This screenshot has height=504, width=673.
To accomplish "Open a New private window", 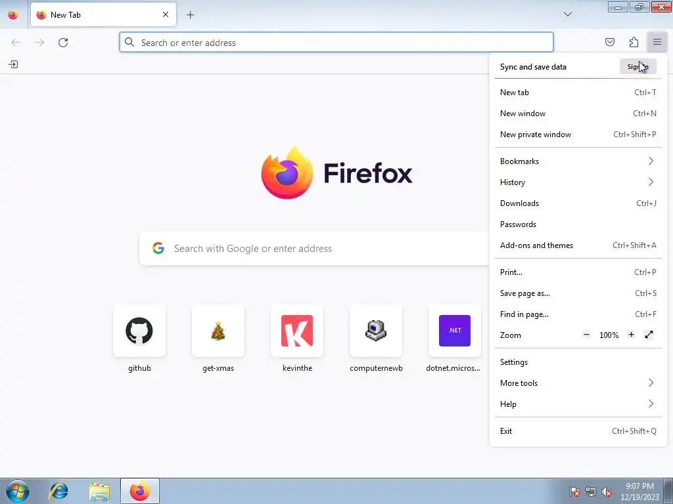I will 578,134.
